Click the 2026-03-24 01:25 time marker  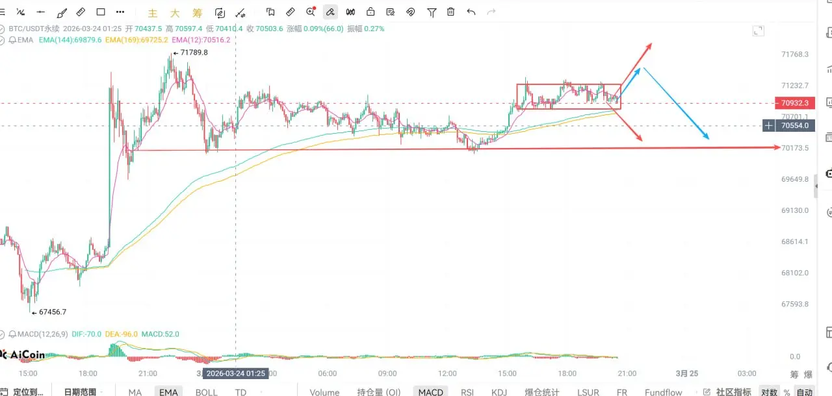point(235,373)
